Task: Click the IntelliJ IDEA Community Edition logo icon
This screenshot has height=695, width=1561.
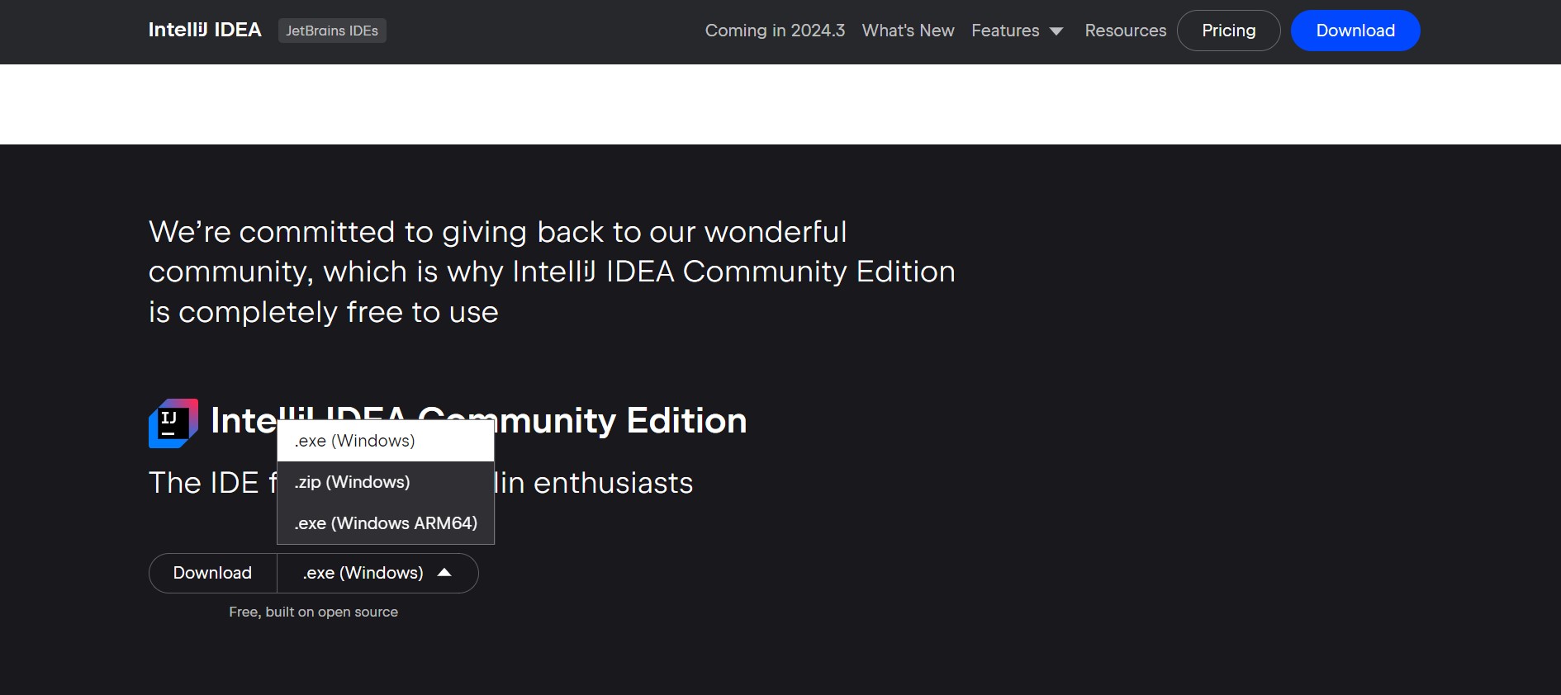Action: (x=173, y=423)
